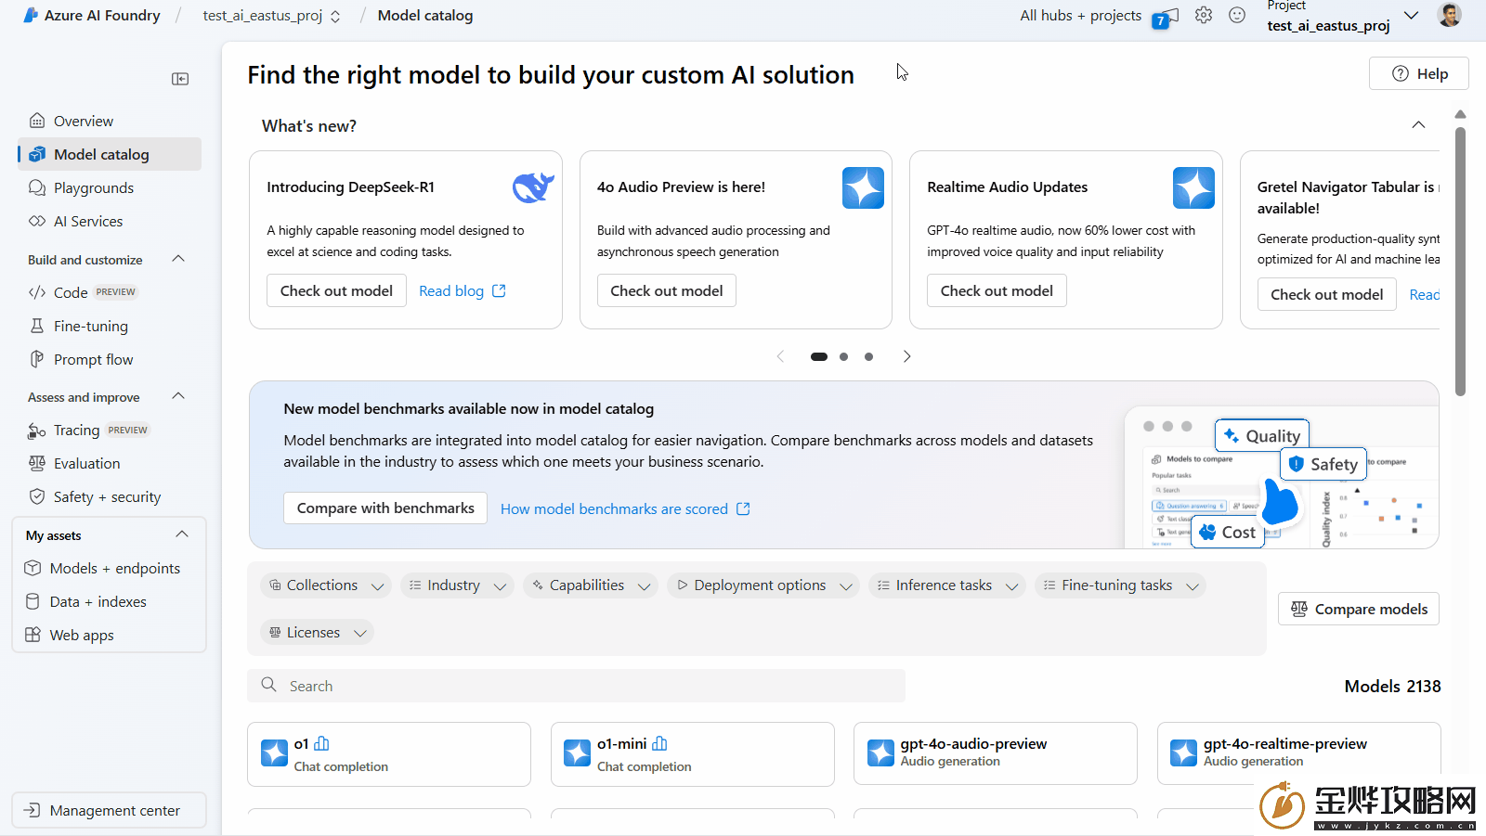Click the Realtime Audio Updates model icon
1486x836 pixels.
pos(1193,187)
